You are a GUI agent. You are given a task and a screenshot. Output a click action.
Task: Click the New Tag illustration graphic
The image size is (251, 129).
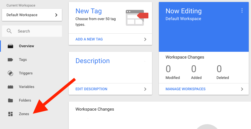[137, 18]
